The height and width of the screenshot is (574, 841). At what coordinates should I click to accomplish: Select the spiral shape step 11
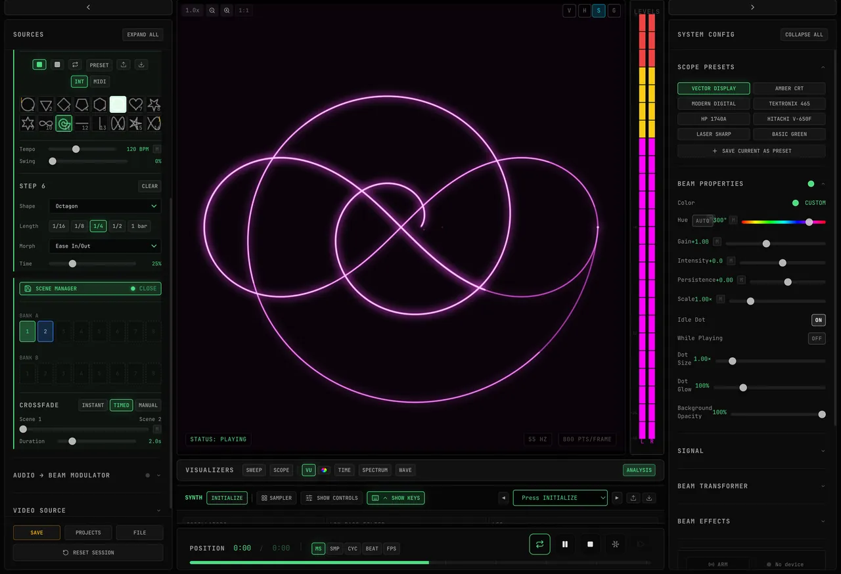pos(64,123)
